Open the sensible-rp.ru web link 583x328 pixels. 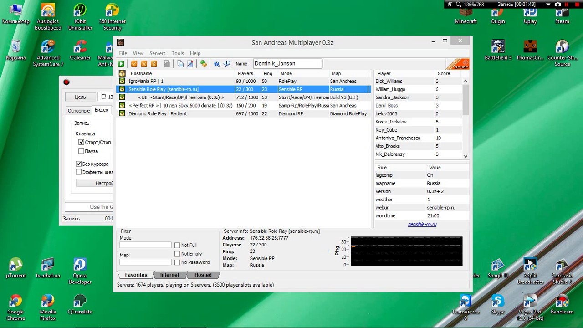tap(422, 224)
